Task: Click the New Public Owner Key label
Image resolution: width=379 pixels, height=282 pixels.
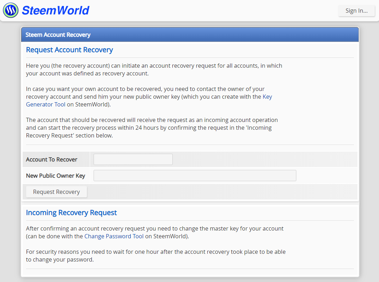Action: (x=55, y=176)
